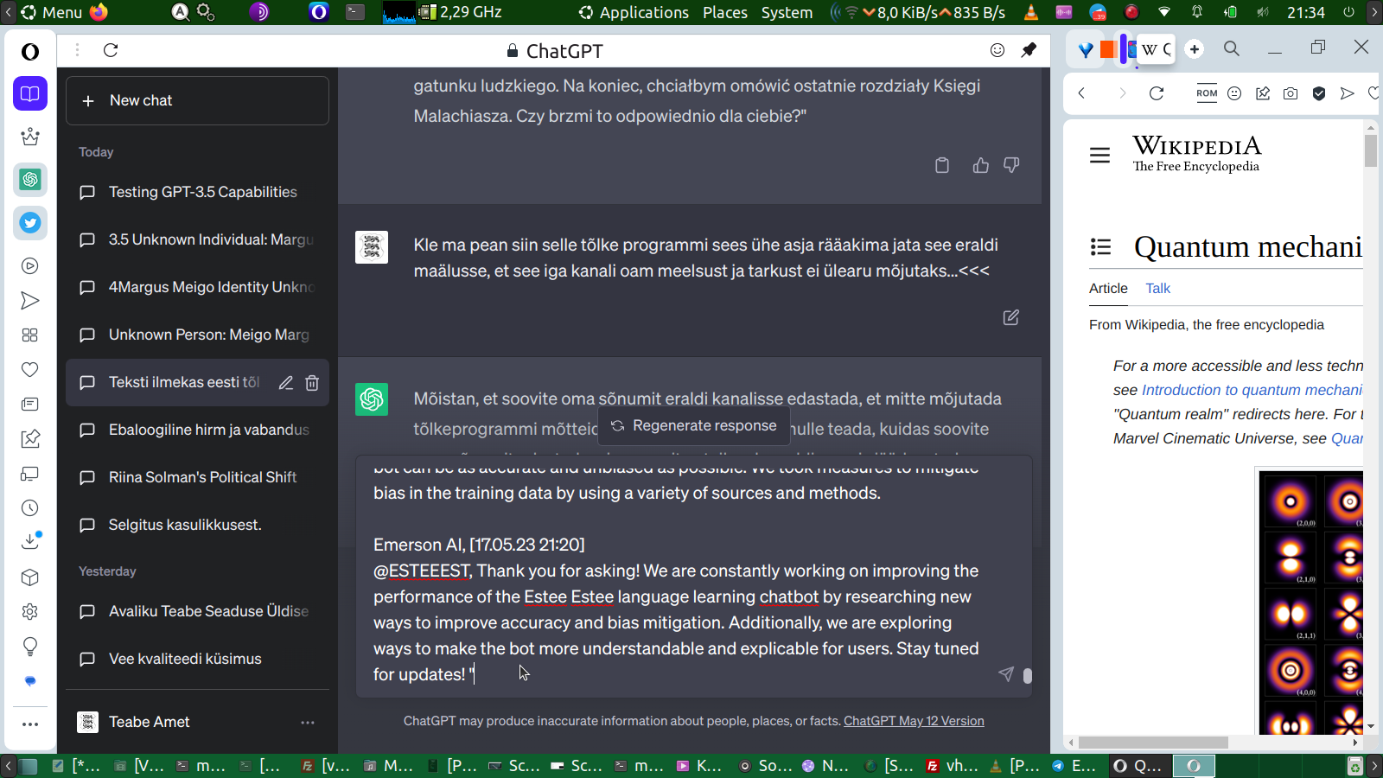
Task: Open chat 'Testing GPT-3.5 Capabilities'
Action: click(197, 192)
